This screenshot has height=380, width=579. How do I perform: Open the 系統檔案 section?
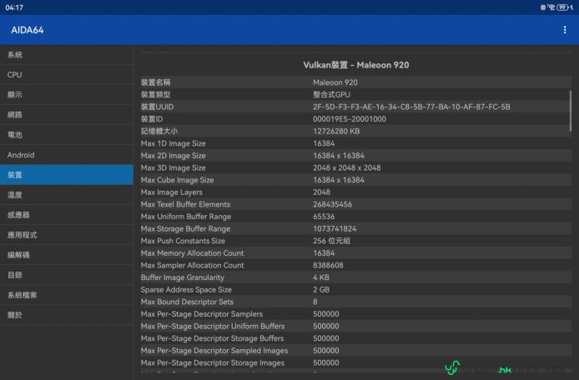click(x=67, y=295)
